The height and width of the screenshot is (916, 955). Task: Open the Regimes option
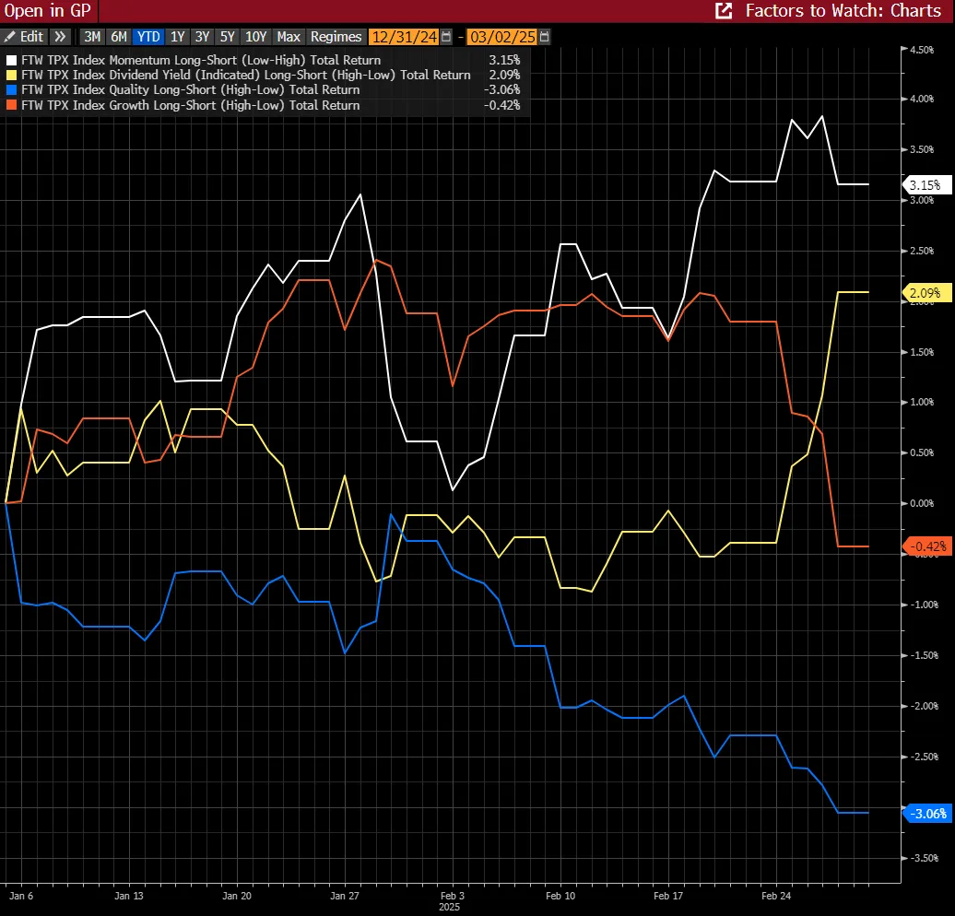tap(336, 37)
